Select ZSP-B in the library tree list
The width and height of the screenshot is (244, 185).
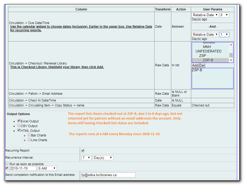(x=208, y=60)
